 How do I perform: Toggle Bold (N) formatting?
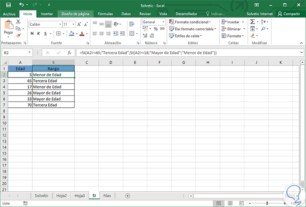[32, 34]
